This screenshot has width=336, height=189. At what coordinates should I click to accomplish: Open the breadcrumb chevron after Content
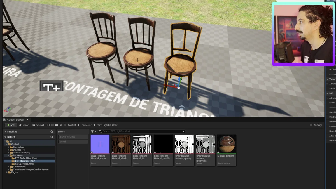click(x=79, y=125)
